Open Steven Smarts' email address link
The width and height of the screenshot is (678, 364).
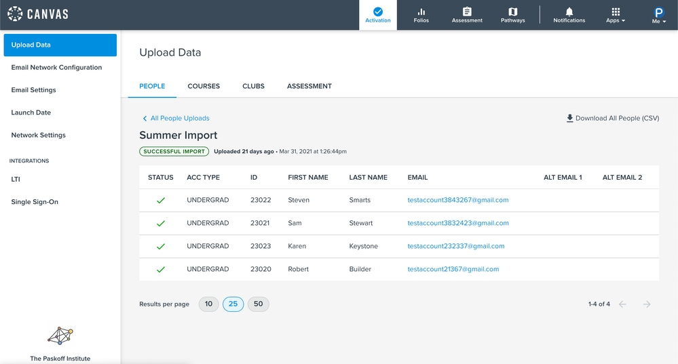coord(457,200)
